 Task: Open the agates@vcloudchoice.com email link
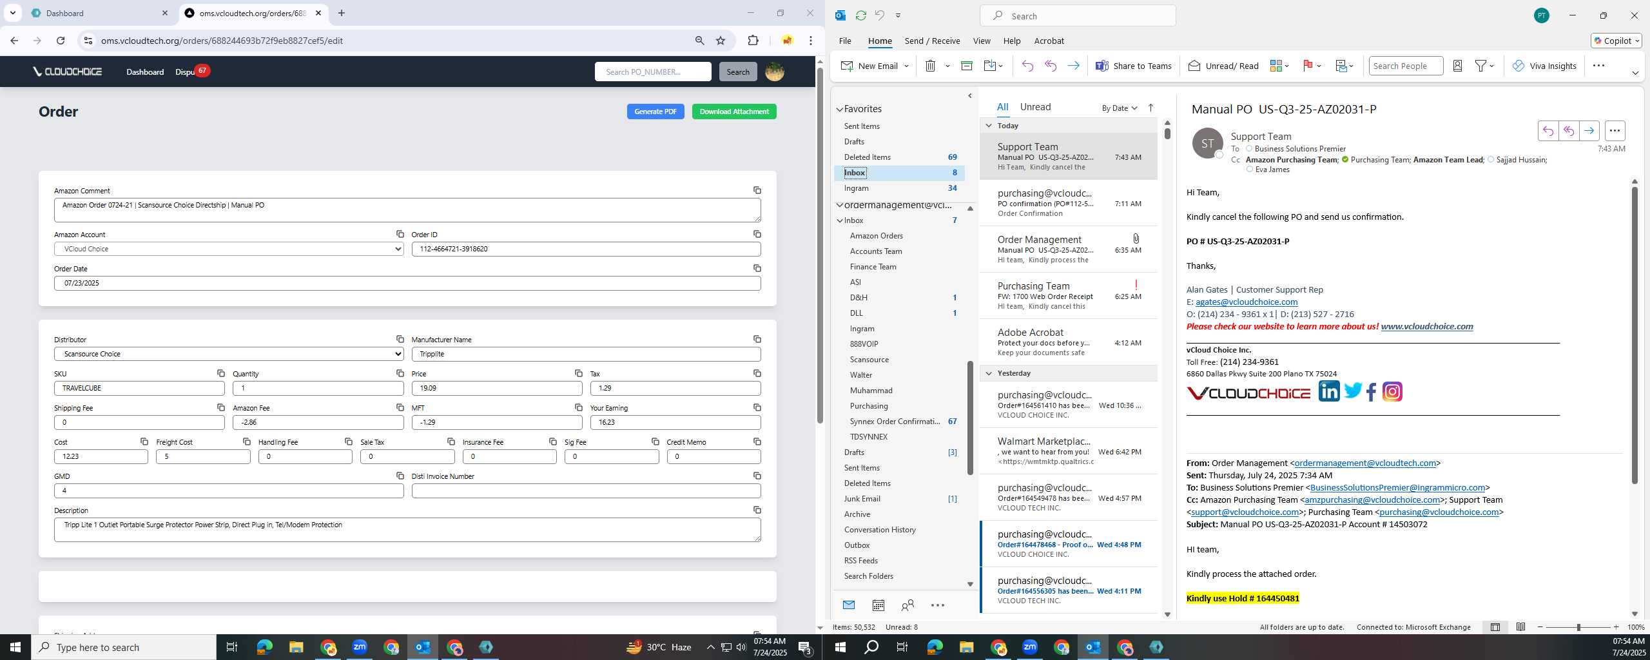tap(1247, 302)
